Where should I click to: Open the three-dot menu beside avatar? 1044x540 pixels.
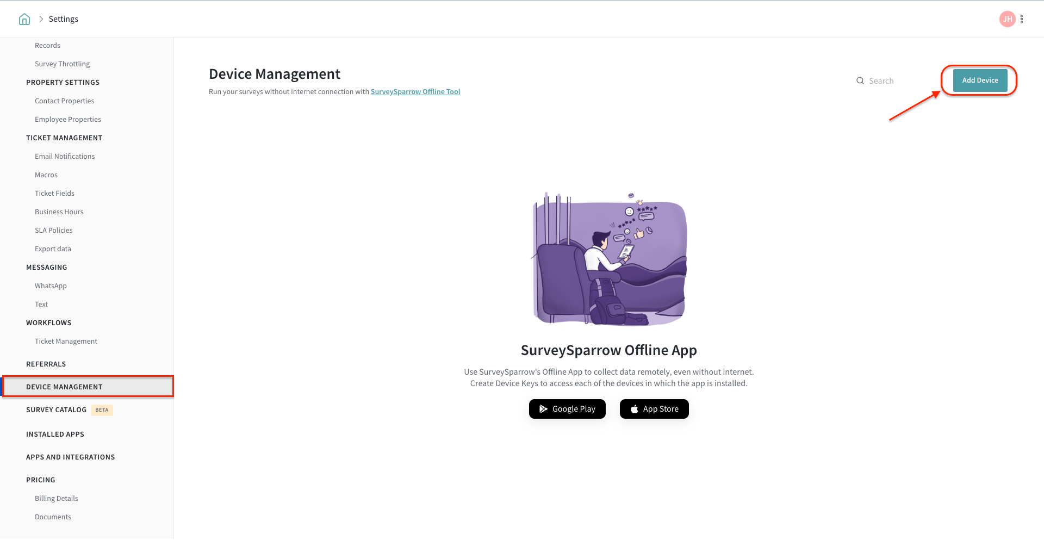pos(1022,19)
